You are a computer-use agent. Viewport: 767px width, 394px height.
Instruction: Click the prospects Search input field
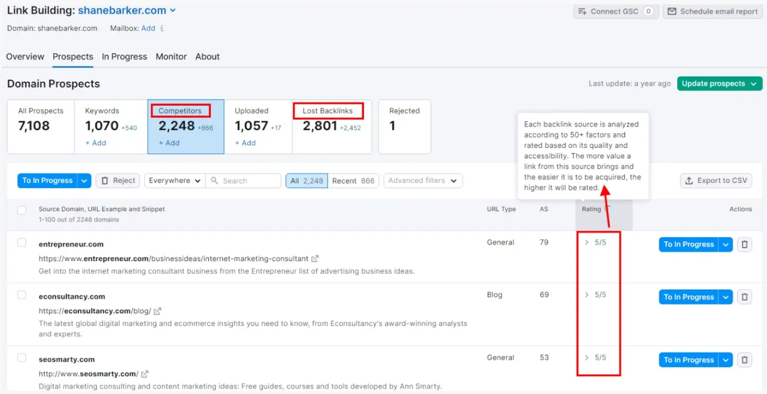coord(243,181)
